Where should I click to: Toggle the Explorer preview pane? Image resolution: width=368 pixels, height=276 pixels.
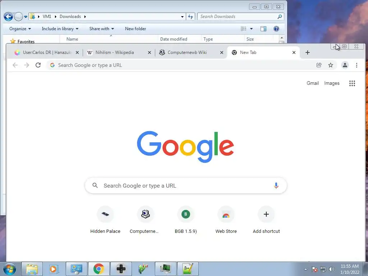pos(263,29)
